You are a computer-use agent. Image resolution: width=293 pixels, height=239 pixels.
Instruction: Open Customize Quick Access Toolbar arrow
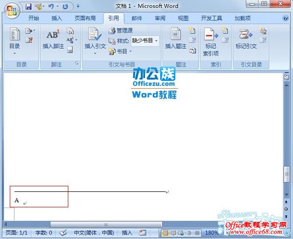click(78, 6)
